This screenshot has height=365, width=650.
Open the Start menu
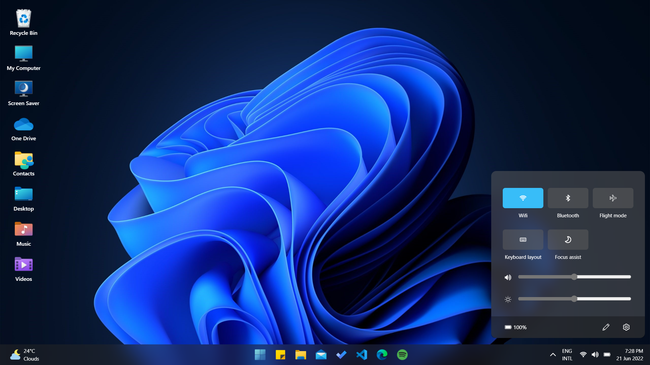[260, 355]
